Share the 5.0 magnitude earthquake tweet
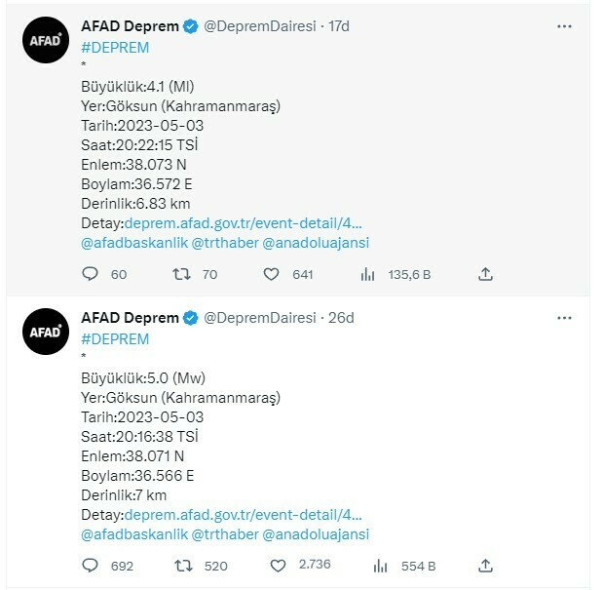Image resolution: width=603 pixels, height=590 pixels. tap(485, 566)
